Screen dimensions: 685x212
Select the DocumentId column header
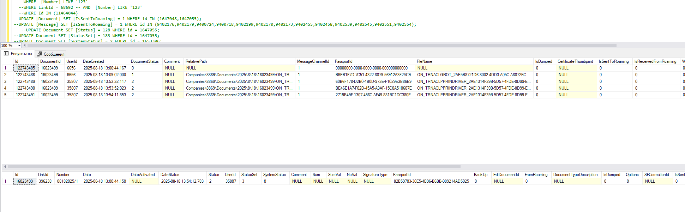tap(51, 61)
